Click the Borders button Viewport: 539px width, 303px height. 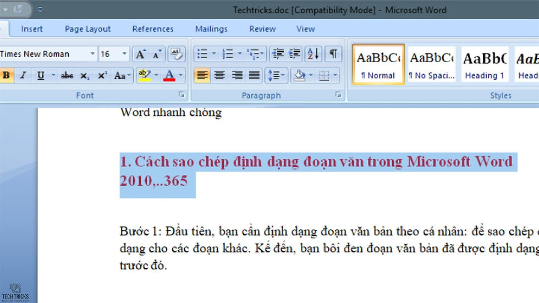(x=324, y=75)
